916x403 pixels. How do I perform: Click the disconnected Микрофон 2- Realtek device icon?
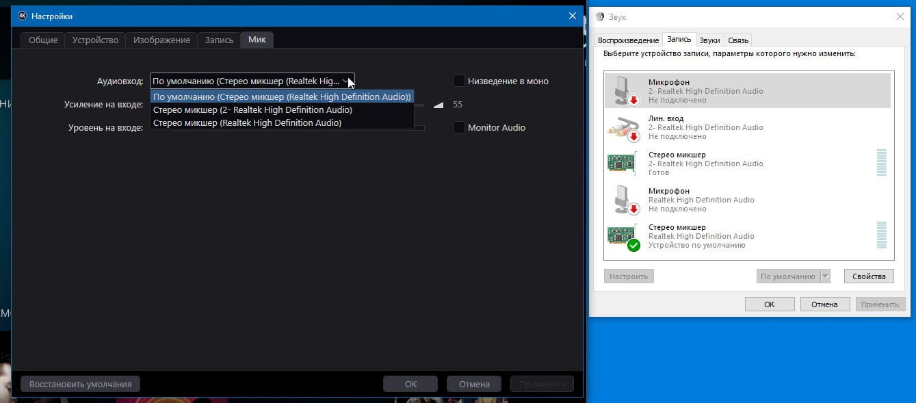pos(623,90)
